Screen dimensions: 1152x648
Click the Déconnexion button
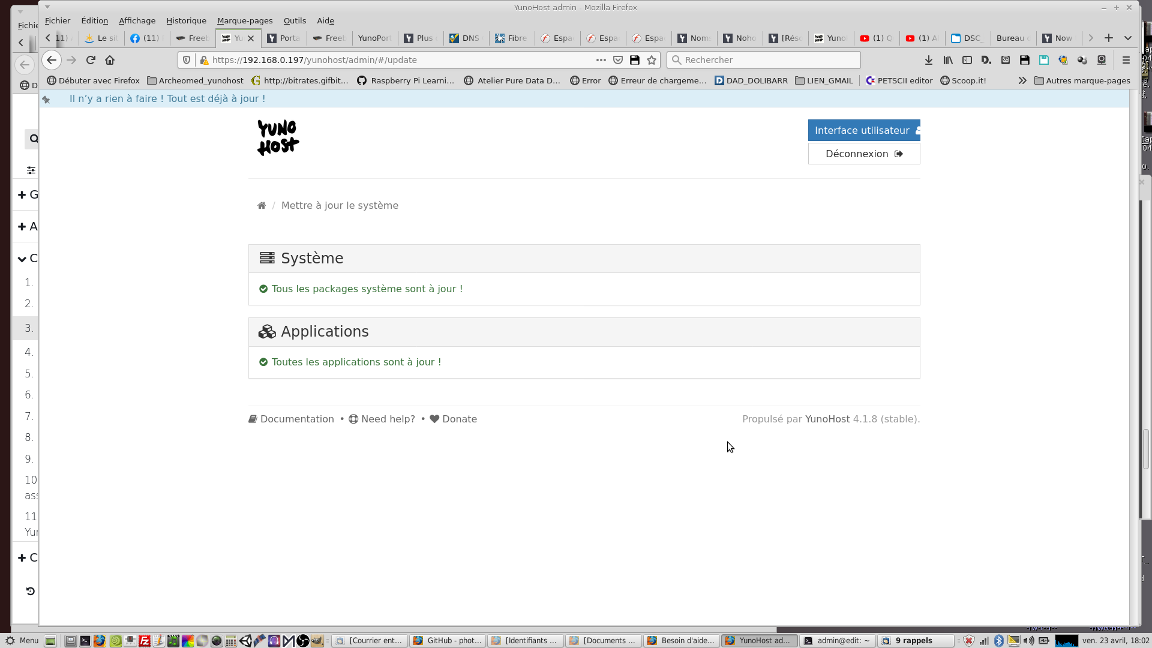coord(863,154)
